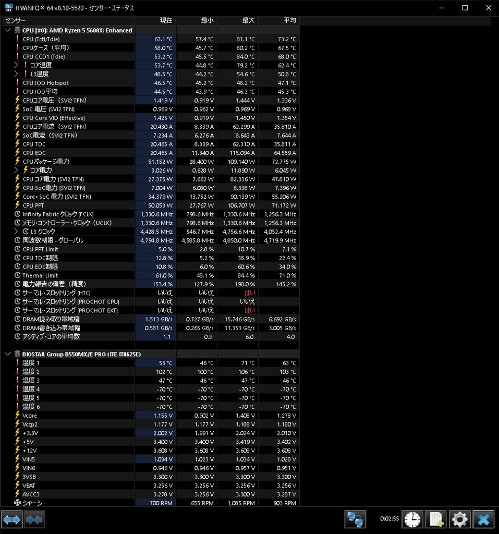Select the 温度 6 row
This screenshot has width=499, height=534.
pyautogui.click(x=150, y=407)
